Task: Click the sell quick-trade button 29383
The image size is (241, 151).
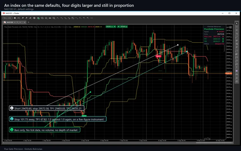Action: tap(111, 27)
